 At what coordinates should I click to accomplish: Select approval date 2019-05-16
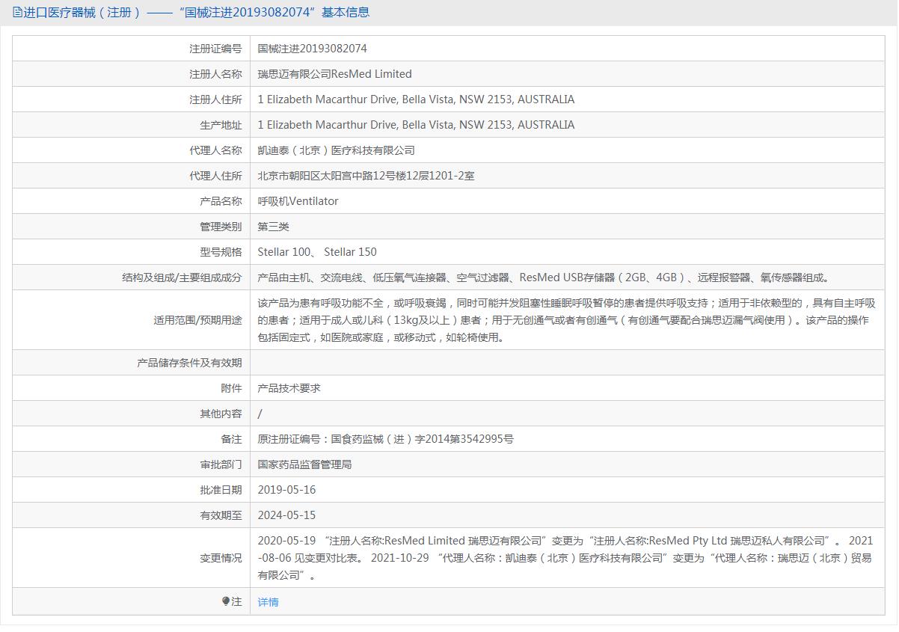287,490
